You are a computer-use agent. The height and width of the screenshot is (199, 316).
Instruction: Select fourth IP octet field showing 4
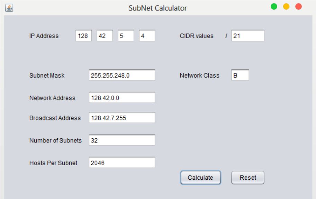pos(147,36)
